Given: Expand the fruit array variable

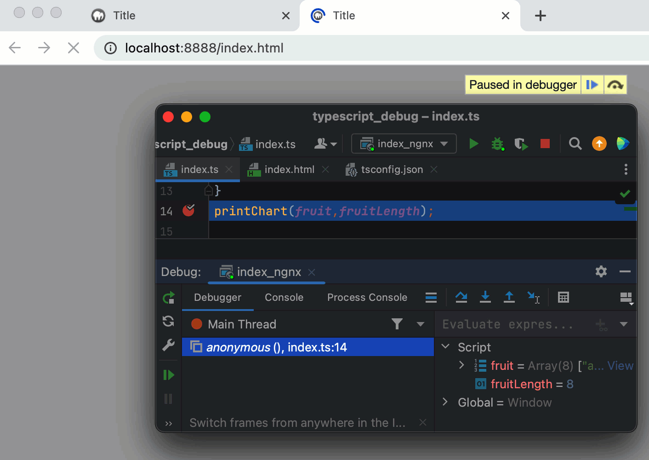Looking at the screenshot, I should 461,365.
